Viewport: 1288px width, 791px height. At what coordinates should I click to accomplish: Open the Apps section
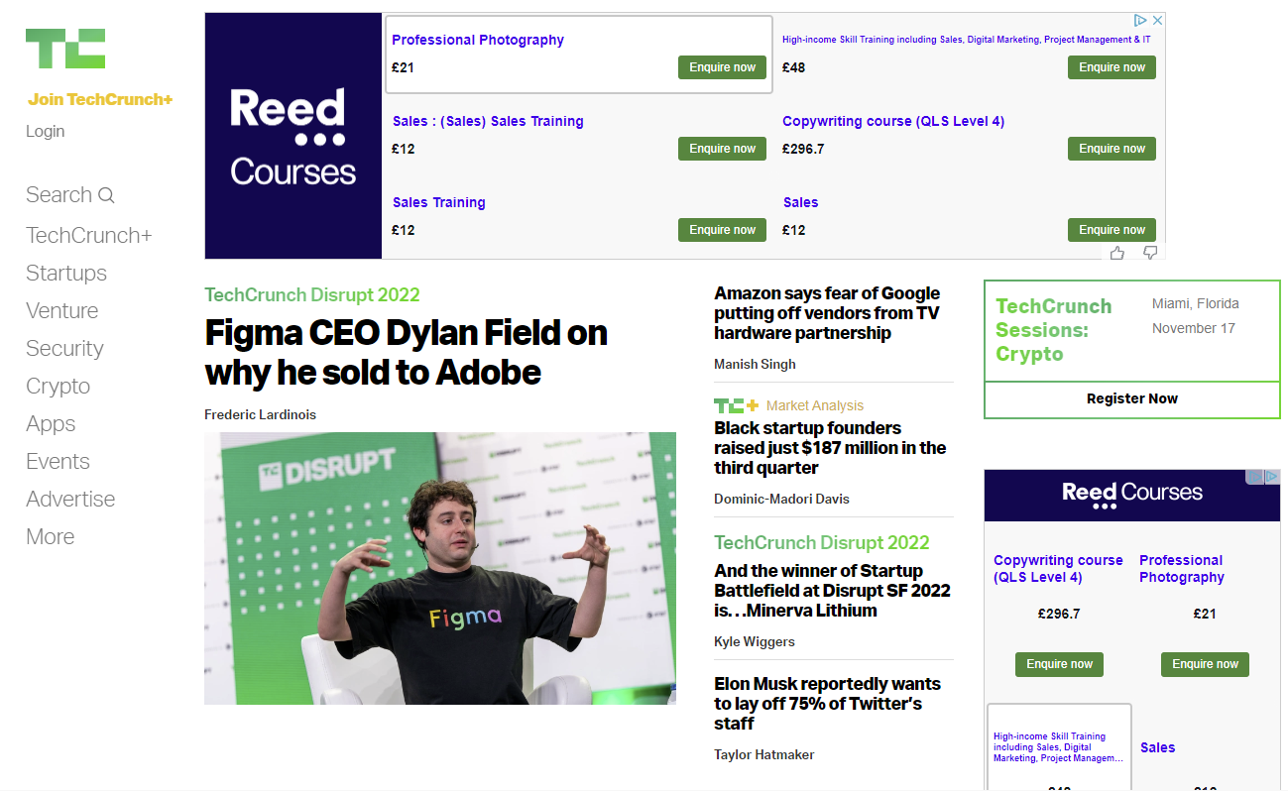pos(51,424)
